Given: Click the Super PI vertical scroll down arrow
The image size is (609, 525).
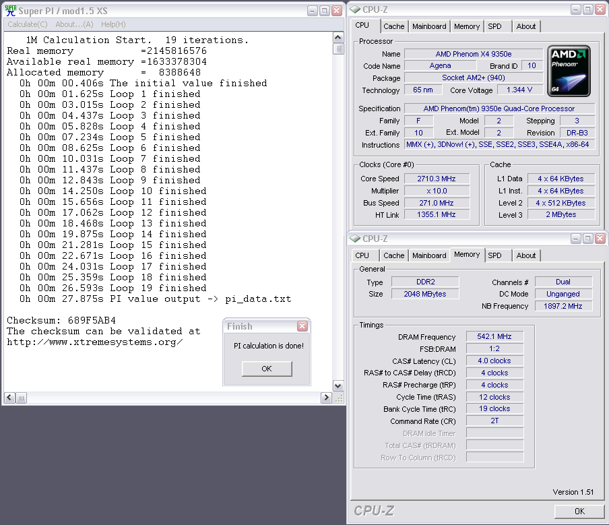Looking at the screenshot, I should coord(338,386).
